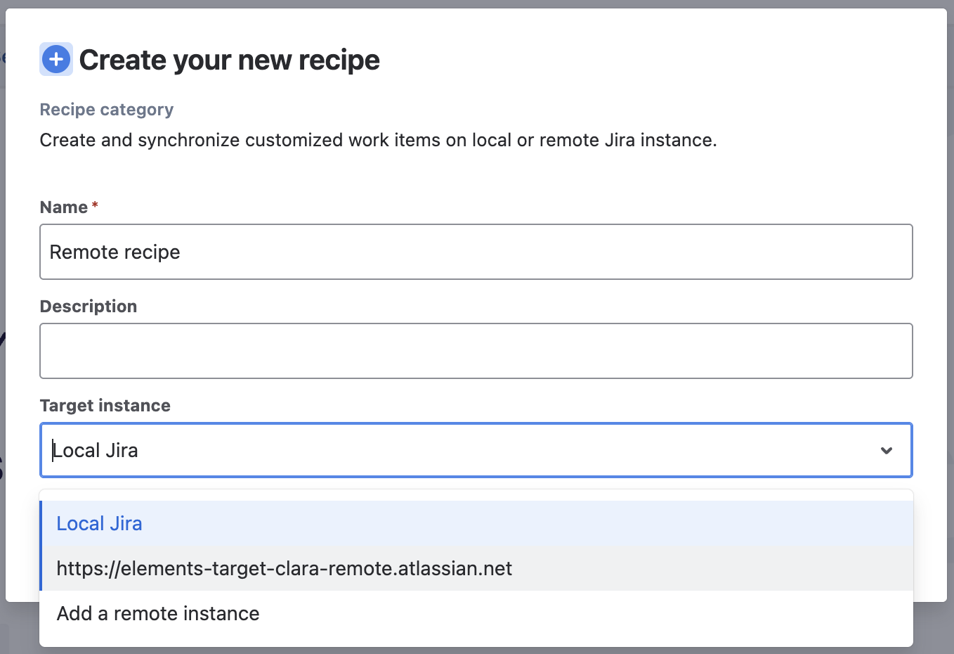Click the Name field containing Remote recipe

click(476, 252)
